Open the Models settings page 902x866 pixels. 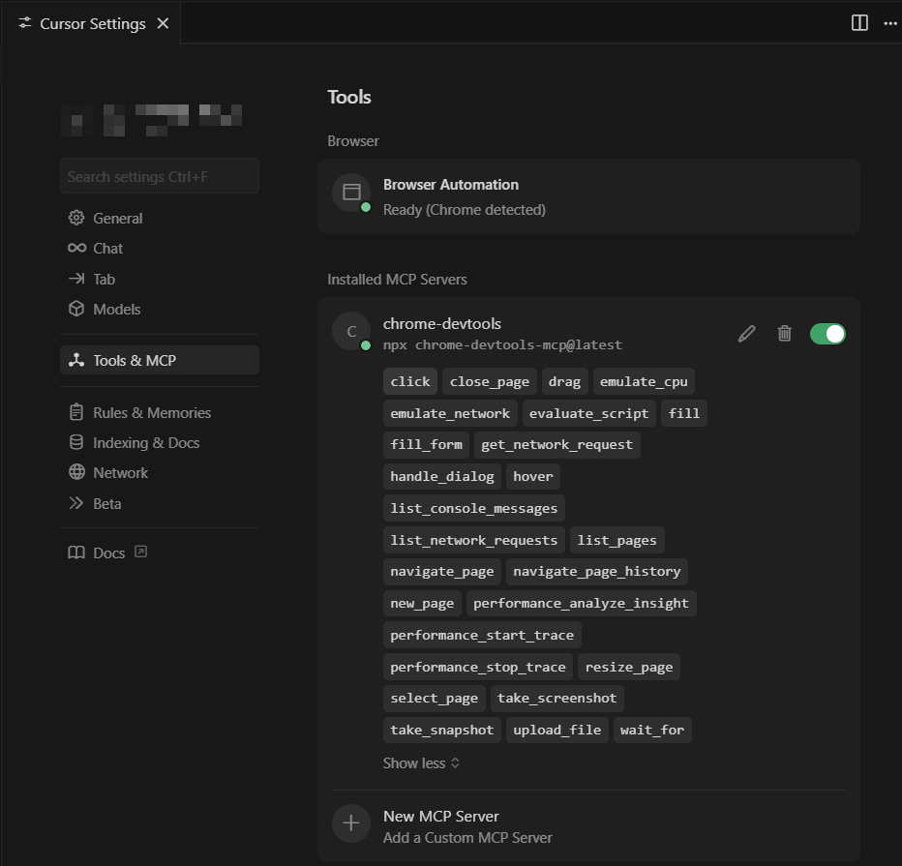tap(116, 310)
